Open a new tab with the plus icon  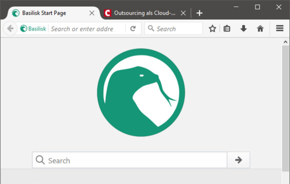click(199, 13)
